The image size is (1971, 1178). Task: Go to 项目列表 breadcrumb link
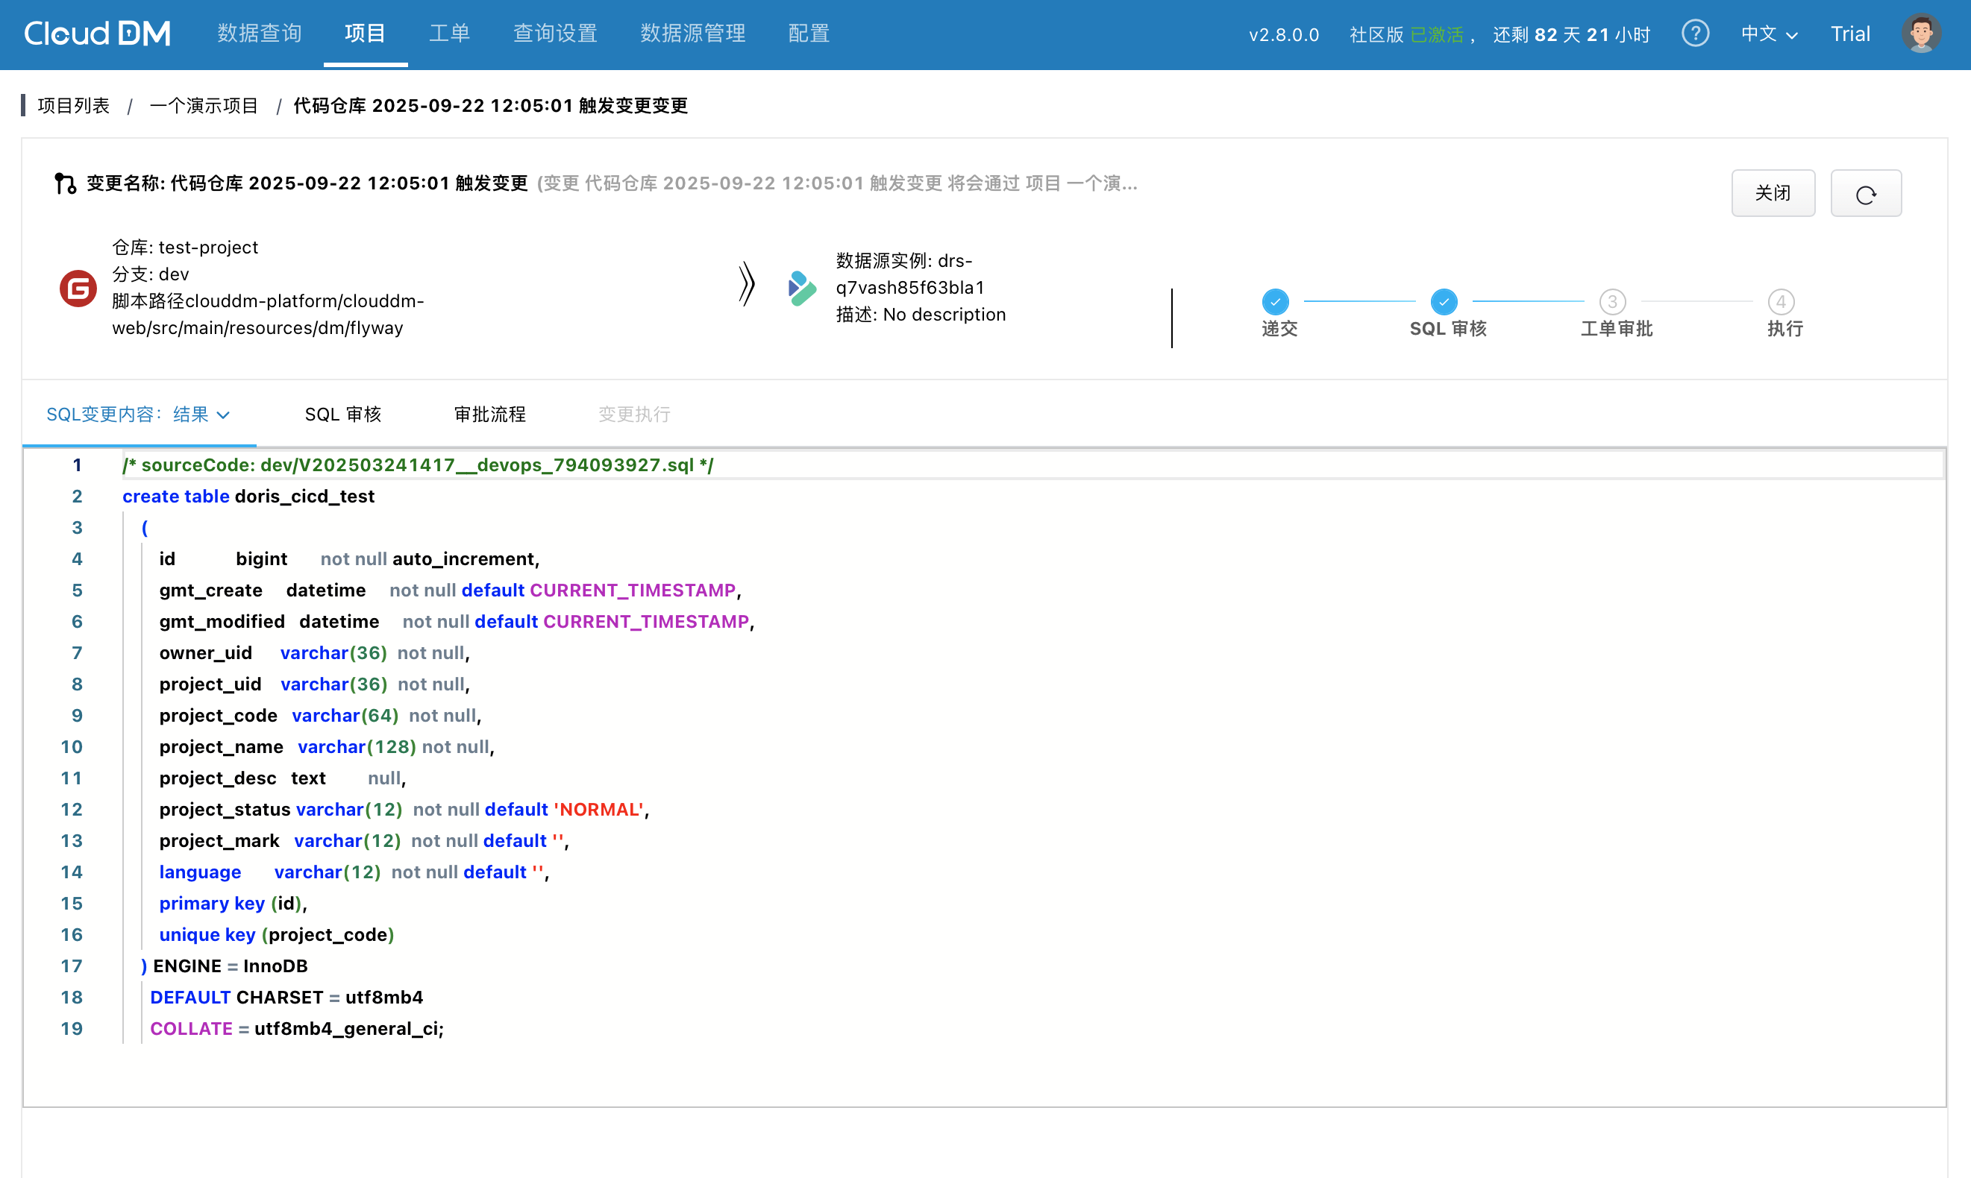[73, 106]
